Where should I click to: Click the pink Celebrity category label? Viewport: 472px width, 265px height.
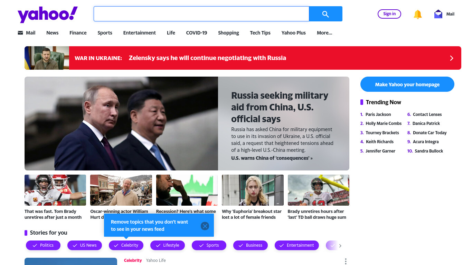133,261
